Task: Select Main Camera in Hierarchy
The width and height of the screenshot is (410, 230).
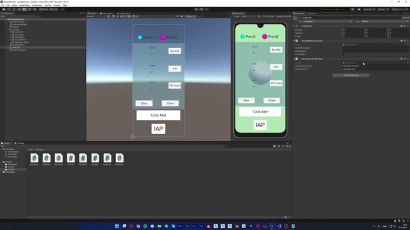Action: click(x=19, y=22)
